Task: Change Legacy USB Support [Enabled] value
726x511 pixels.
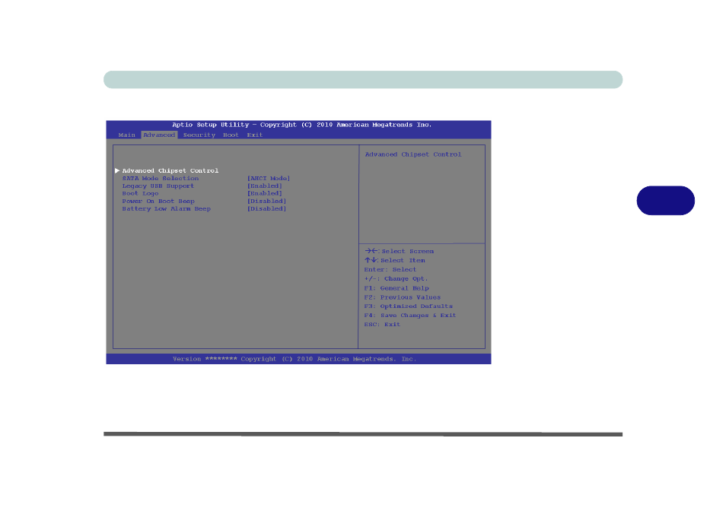Action: pos(264,186)
